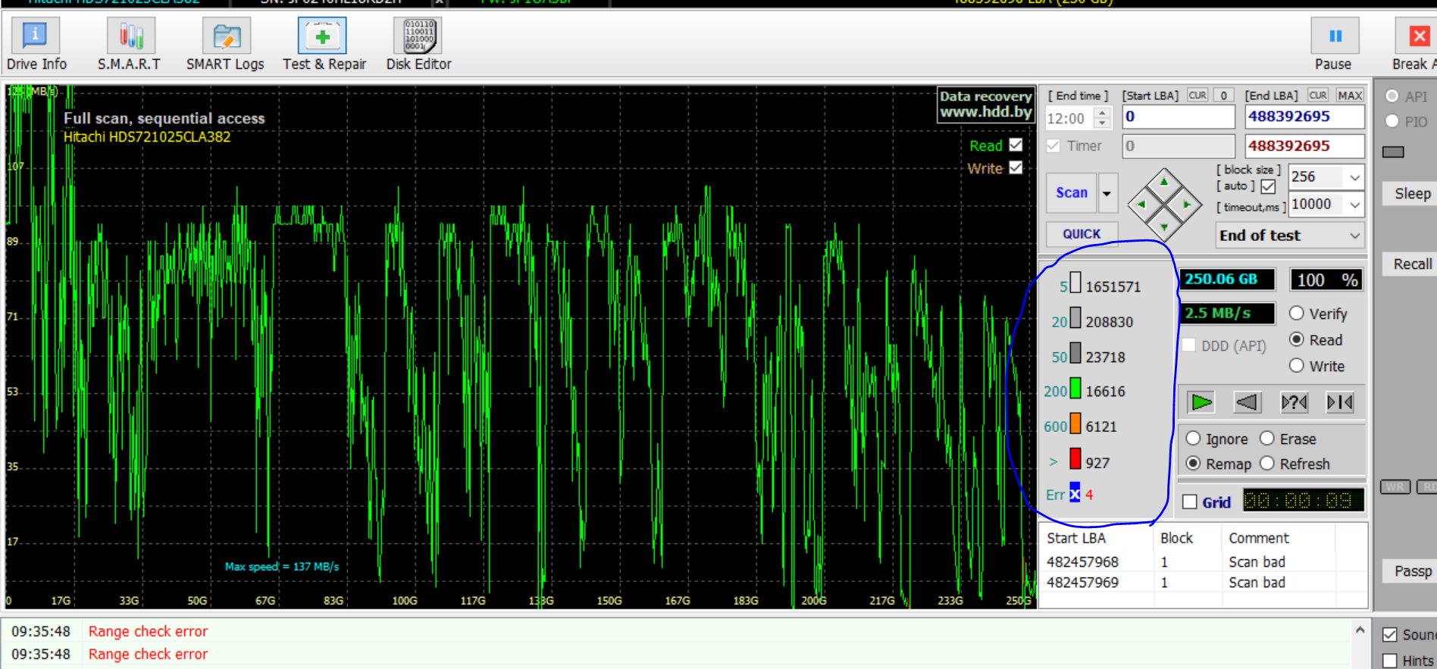
Task: Open the End of test dropdown
Action: 1290,236
